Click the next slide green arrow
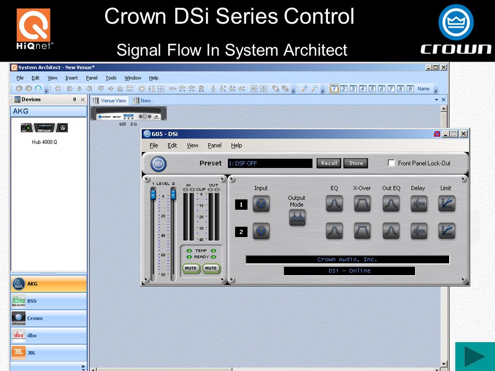Screen dimensions: 495x371 pos(475,357)
